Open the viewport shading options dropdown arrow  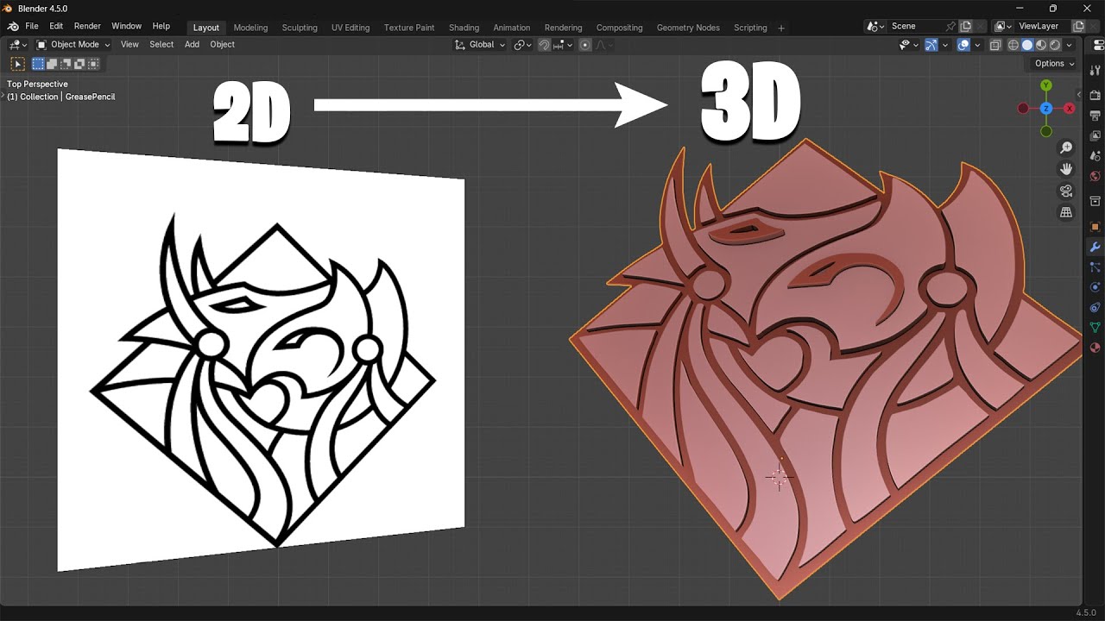[1069, 45]
